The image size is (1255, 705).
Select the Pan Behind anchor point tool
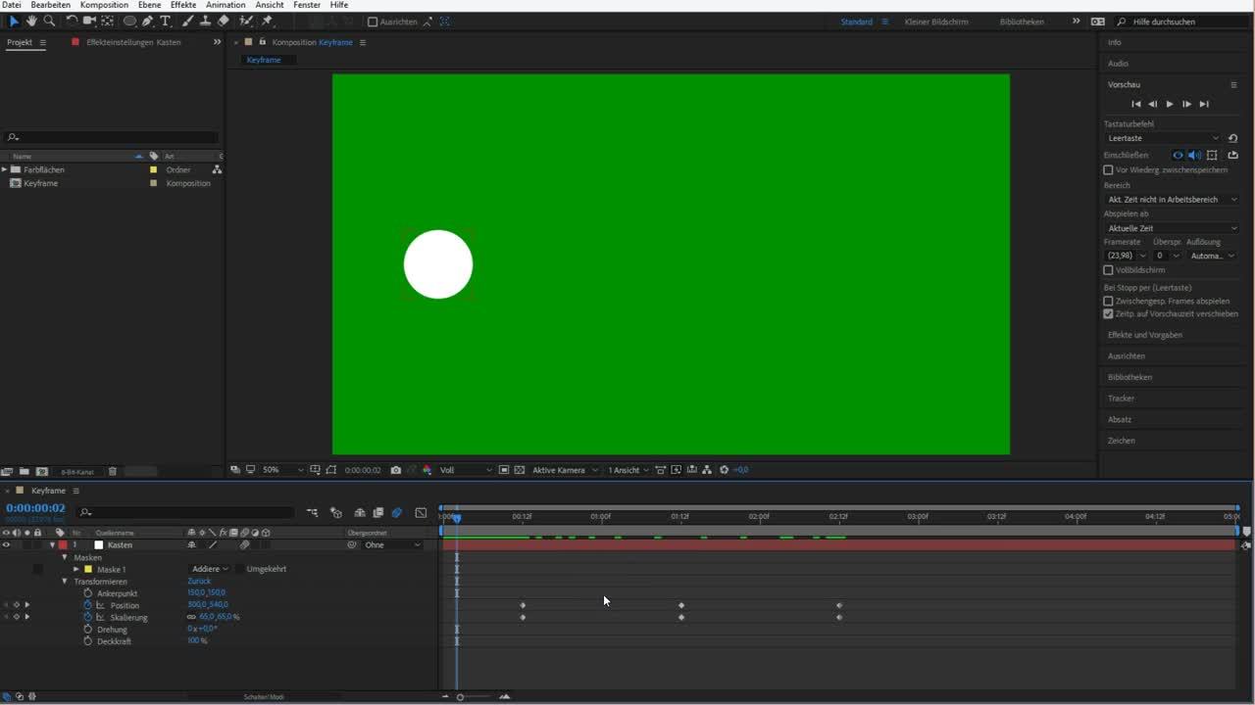click(107, 21)
